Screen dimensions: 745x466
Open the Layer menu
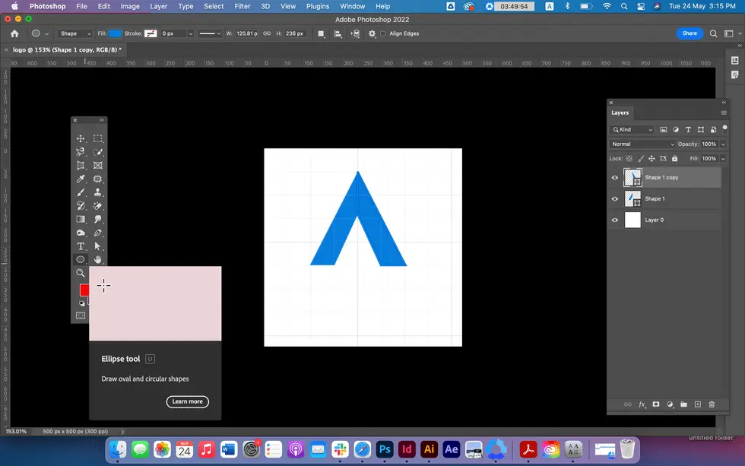(x=158, y=6)
